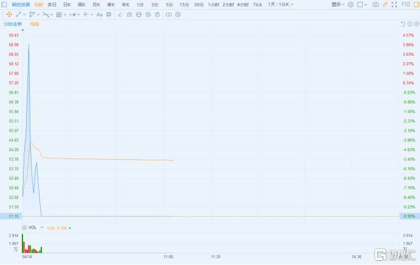Image resolution: width=420 pixels, height=265 pixels.
Task: Click the -9.99% percent axis marker
Action: click(x=410, y=216)
